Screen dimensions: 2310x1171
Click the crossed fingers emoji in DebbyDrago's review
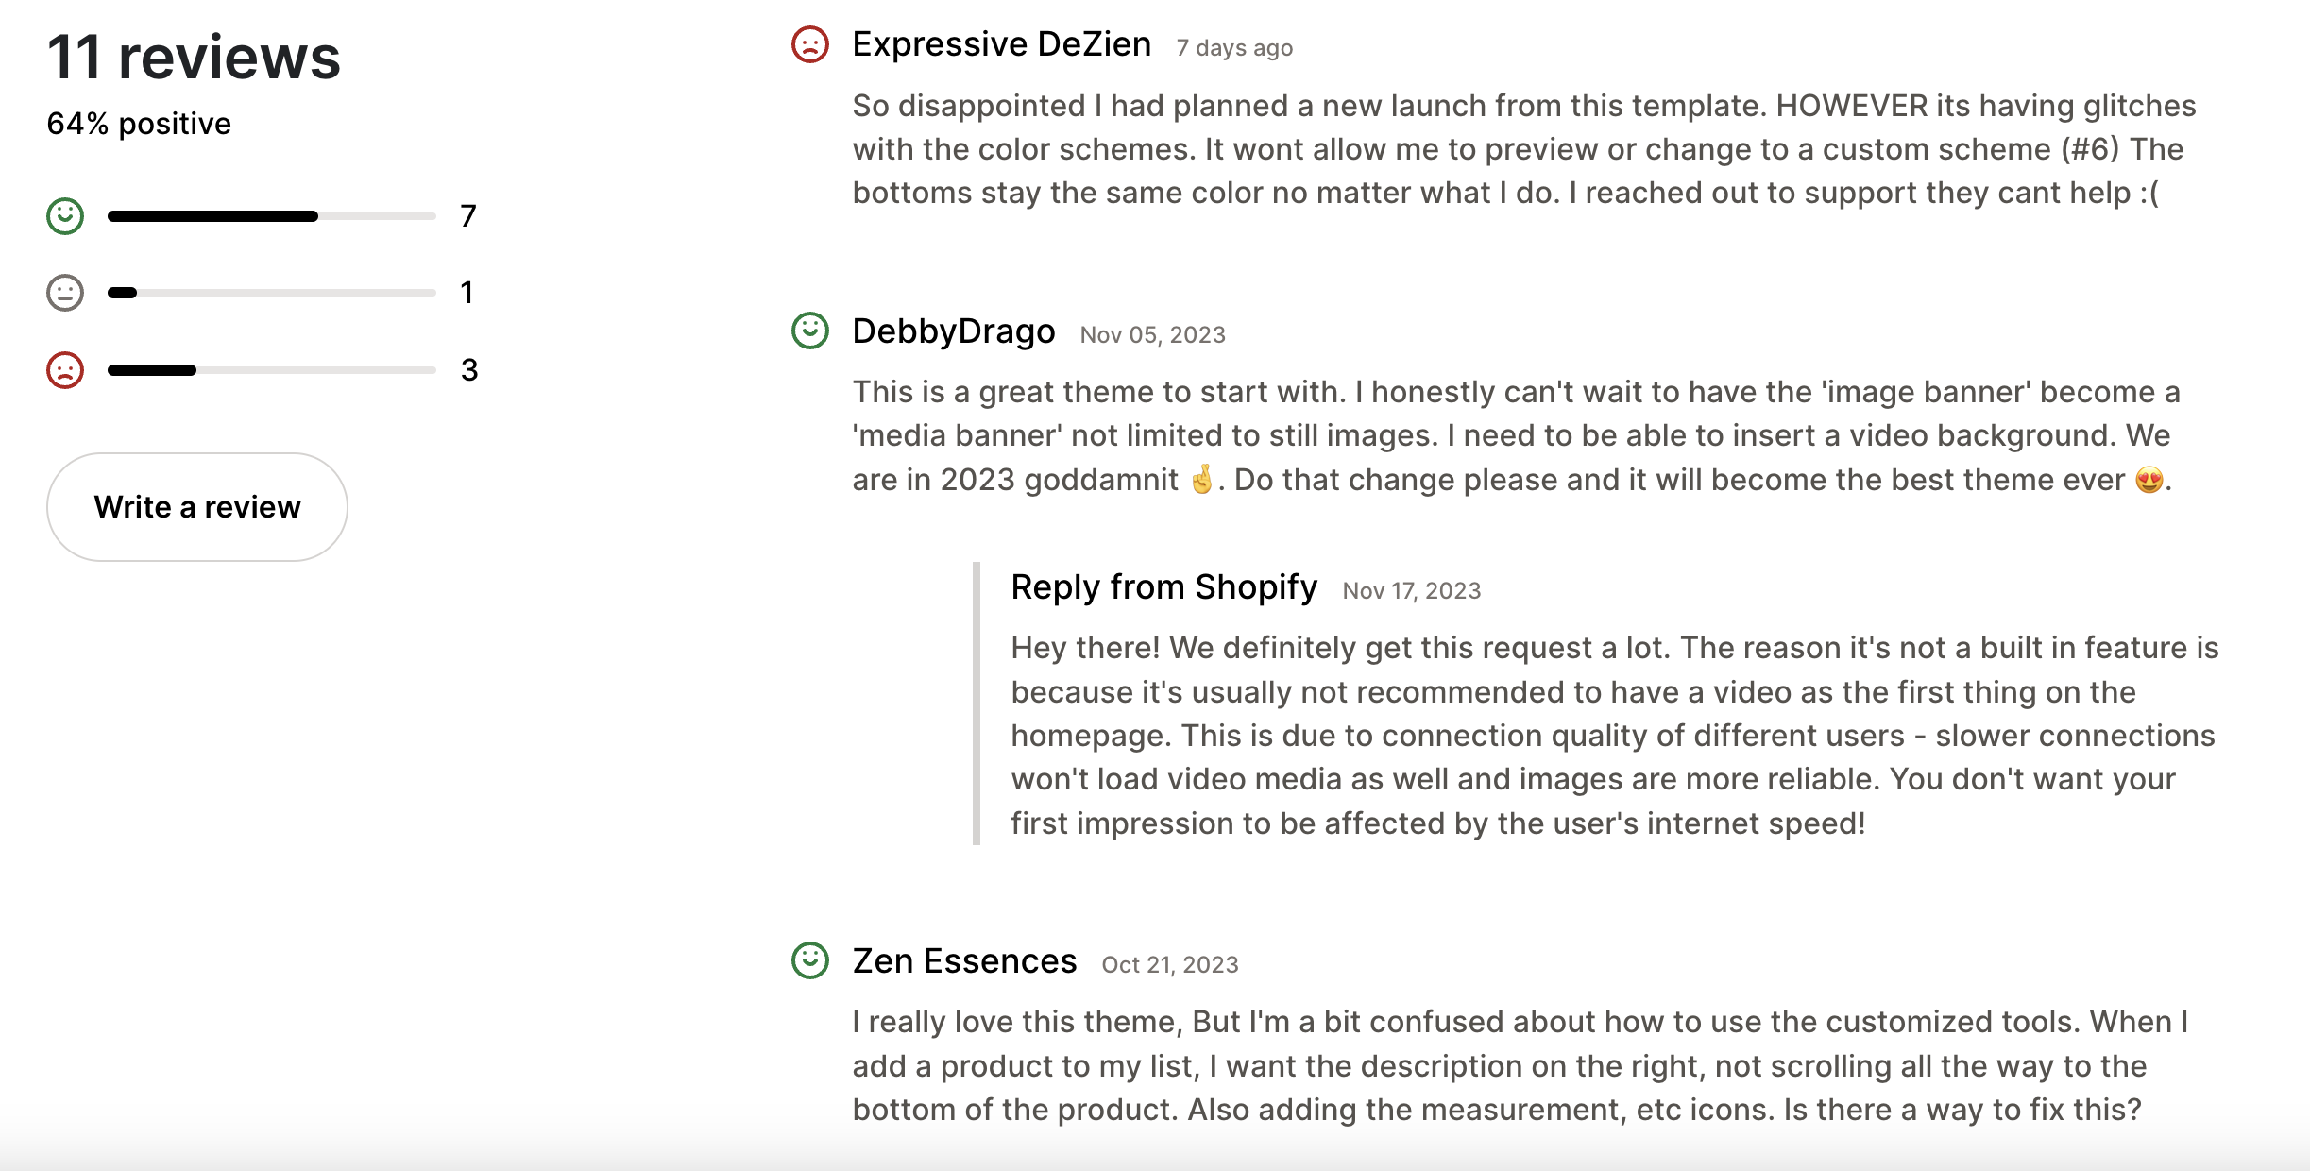[x=1203, y=480]
